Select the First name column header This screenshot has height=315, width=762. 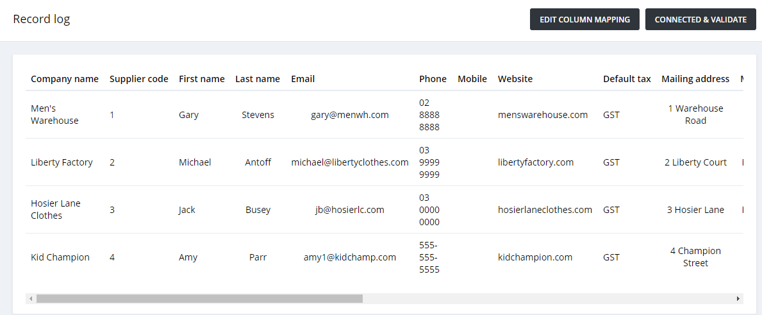[x=202, y=79]
